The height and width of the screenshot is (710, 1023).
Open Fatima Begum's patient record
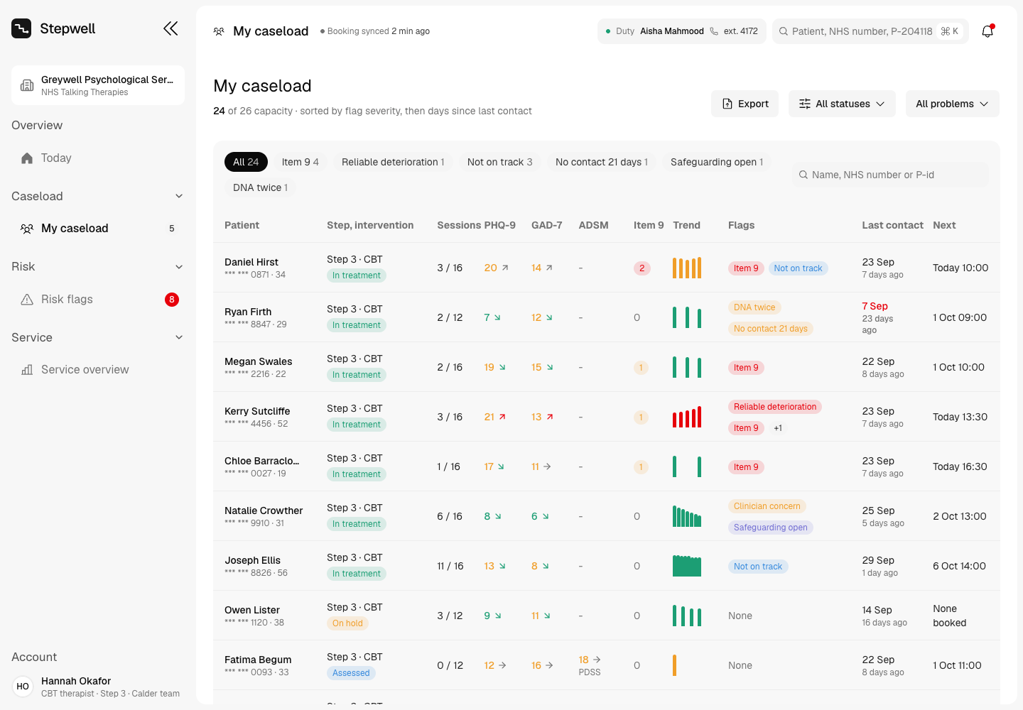[258, 660]
